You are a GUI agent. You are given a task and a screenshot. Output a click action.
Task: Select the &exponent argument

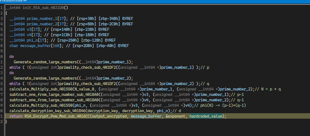[x=175, y=116]
